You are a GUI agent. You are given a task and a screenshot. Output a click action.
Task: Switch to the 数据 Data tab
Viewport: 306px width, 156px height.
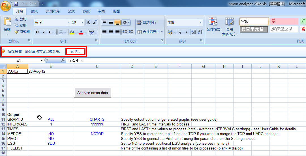click(x=86, y=11)
